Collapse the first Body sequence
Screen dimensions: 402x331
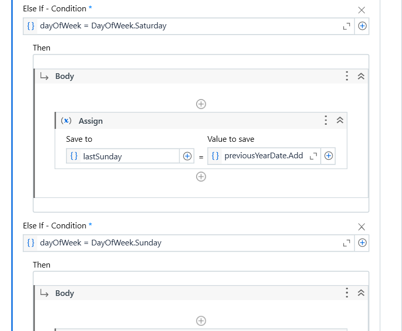tap(361, 76)
